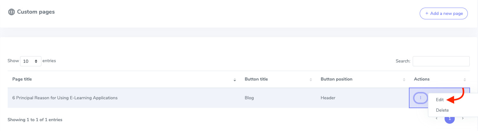The width and height of the screenshot is (478, 131).
Task: Toggle the Button position sort arrows
Action: coord(404,80)
